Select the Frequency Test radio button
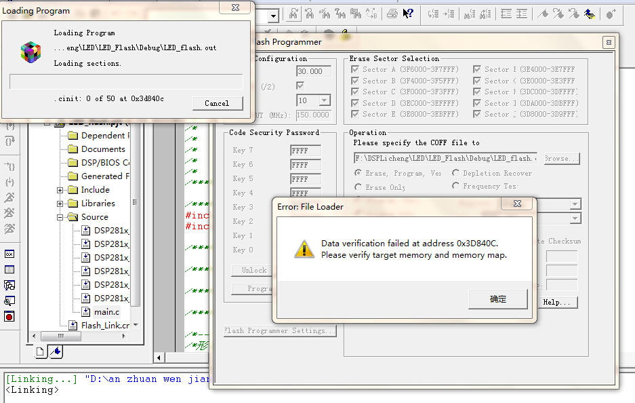 coord(455,186)
